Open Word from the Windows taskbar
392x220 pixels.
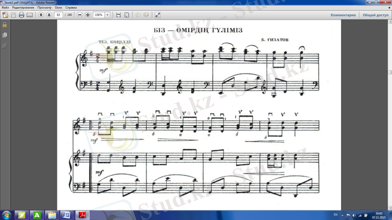click(x=67, y=215)
